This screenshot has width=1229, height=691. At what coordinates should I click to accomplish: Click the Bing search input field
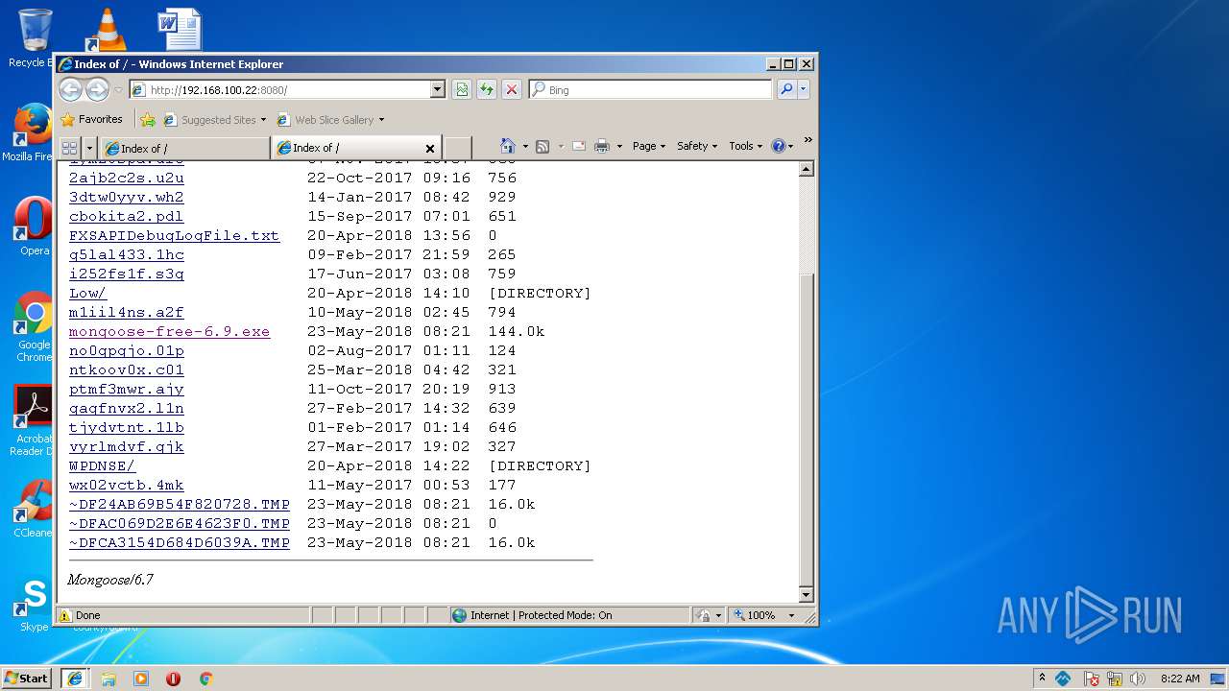(659, 89)
